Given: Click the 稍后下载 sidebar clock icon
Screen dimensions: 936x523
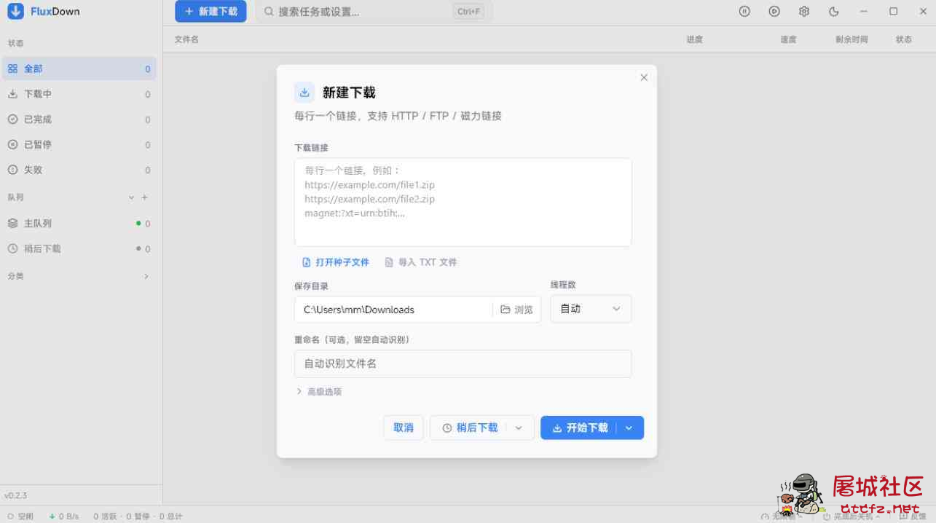Looking at the screenshot, I should tap(12, 248).
